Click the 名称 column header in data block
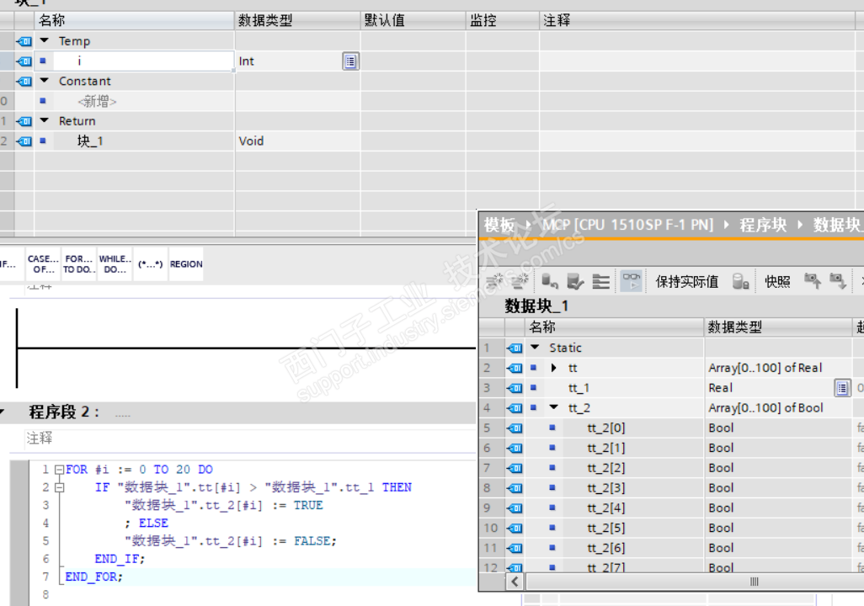The height and width of the screenshot is (606, 864). [x=614, y=327]
